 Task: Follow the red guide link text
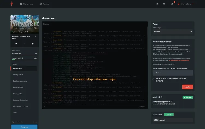coord(179,61)
